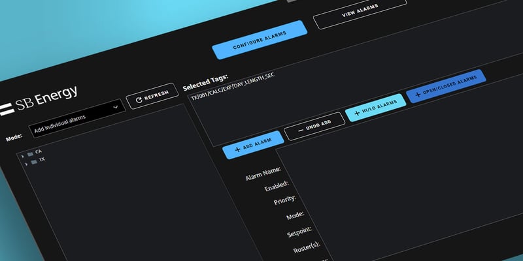Click the Undo Add button text
Screen dimensions: 523x261
pos(318,125)
